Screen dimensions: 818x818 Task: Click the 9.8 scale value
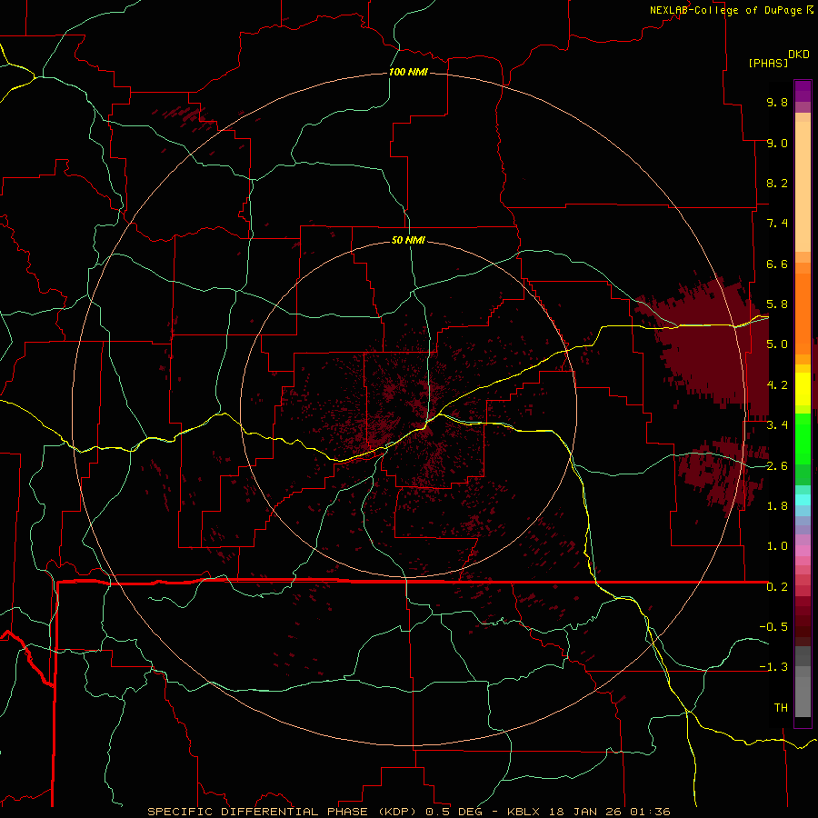click(x=777, y=102)
